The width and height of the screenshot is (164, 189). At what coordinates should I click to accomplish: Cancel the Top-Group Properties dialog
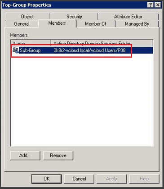click(x=79, y=179)
